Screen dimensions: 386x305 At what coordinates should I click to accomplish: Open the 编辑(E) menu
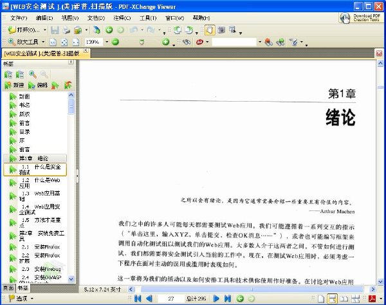click(x=44, y=18)
